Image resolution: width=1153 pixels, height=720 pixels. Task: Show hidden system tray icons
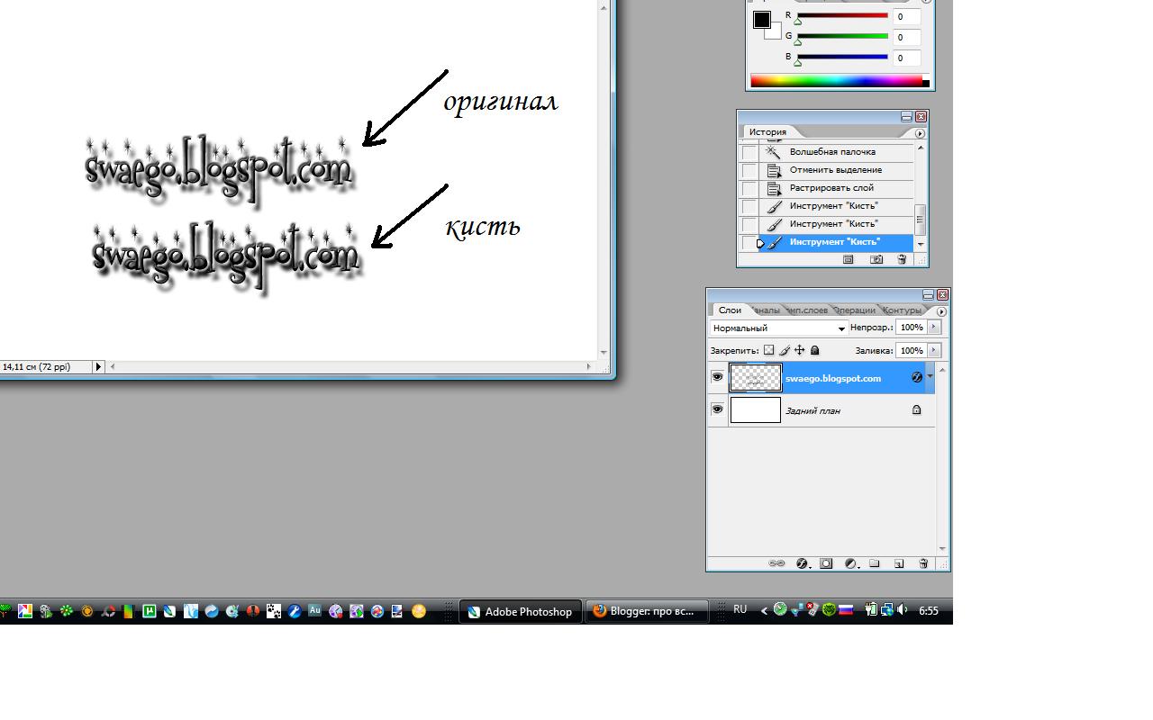764,610
